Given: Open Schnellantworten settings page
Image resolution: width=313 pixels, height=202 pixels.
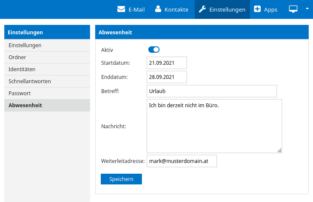Looking at the screenshot, I should tap(47, 81).
